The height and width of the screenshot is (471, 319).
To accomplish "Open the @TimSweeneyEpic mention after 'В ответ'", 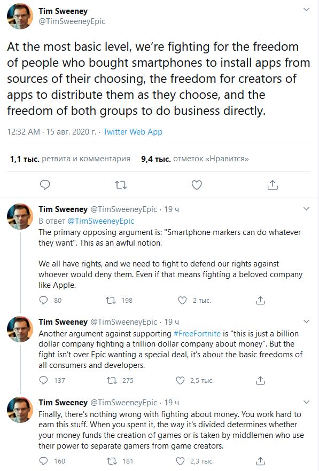I will click(100, 221).
